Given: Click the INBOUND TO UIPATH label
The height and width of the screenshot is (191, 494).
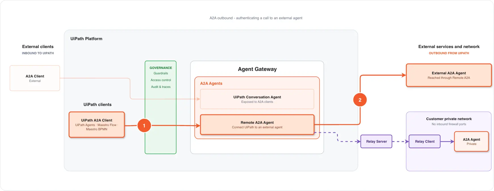Looking at the screenshot, I should (38, 53).
